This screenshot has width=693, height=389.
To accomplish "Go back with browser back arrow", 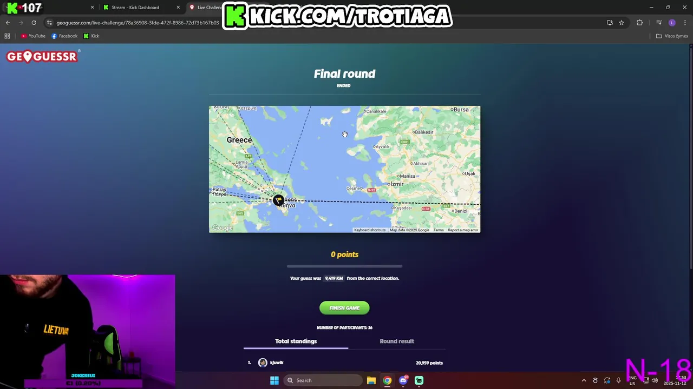I will pyautogui.click(x=8, y=23).
